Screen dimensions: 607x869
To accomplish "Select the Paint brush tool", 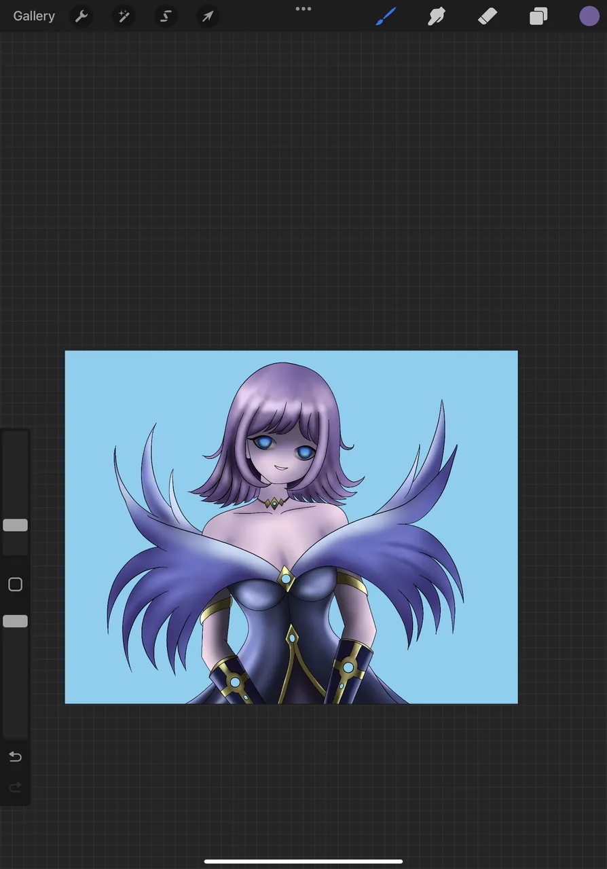I will coord(386,16).
